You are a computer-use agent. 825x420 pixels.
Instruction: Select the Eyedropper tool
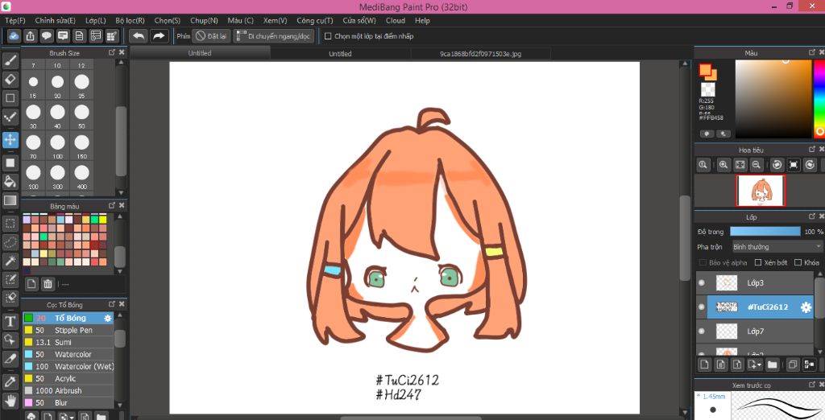(10, 381)
